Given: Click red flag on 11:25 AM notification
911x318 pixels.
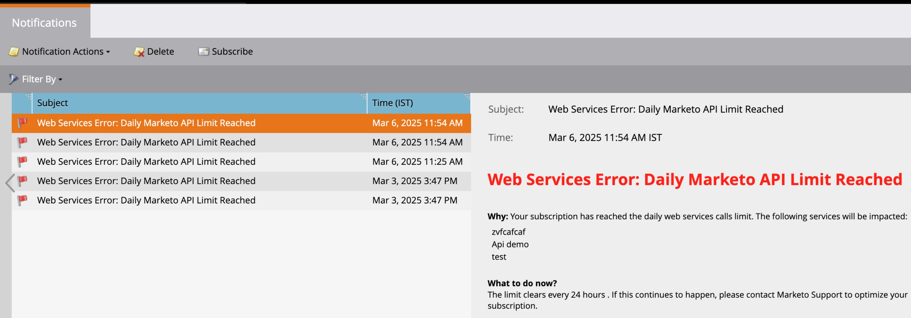Looking at the screenshot, I should click(22, 161).
